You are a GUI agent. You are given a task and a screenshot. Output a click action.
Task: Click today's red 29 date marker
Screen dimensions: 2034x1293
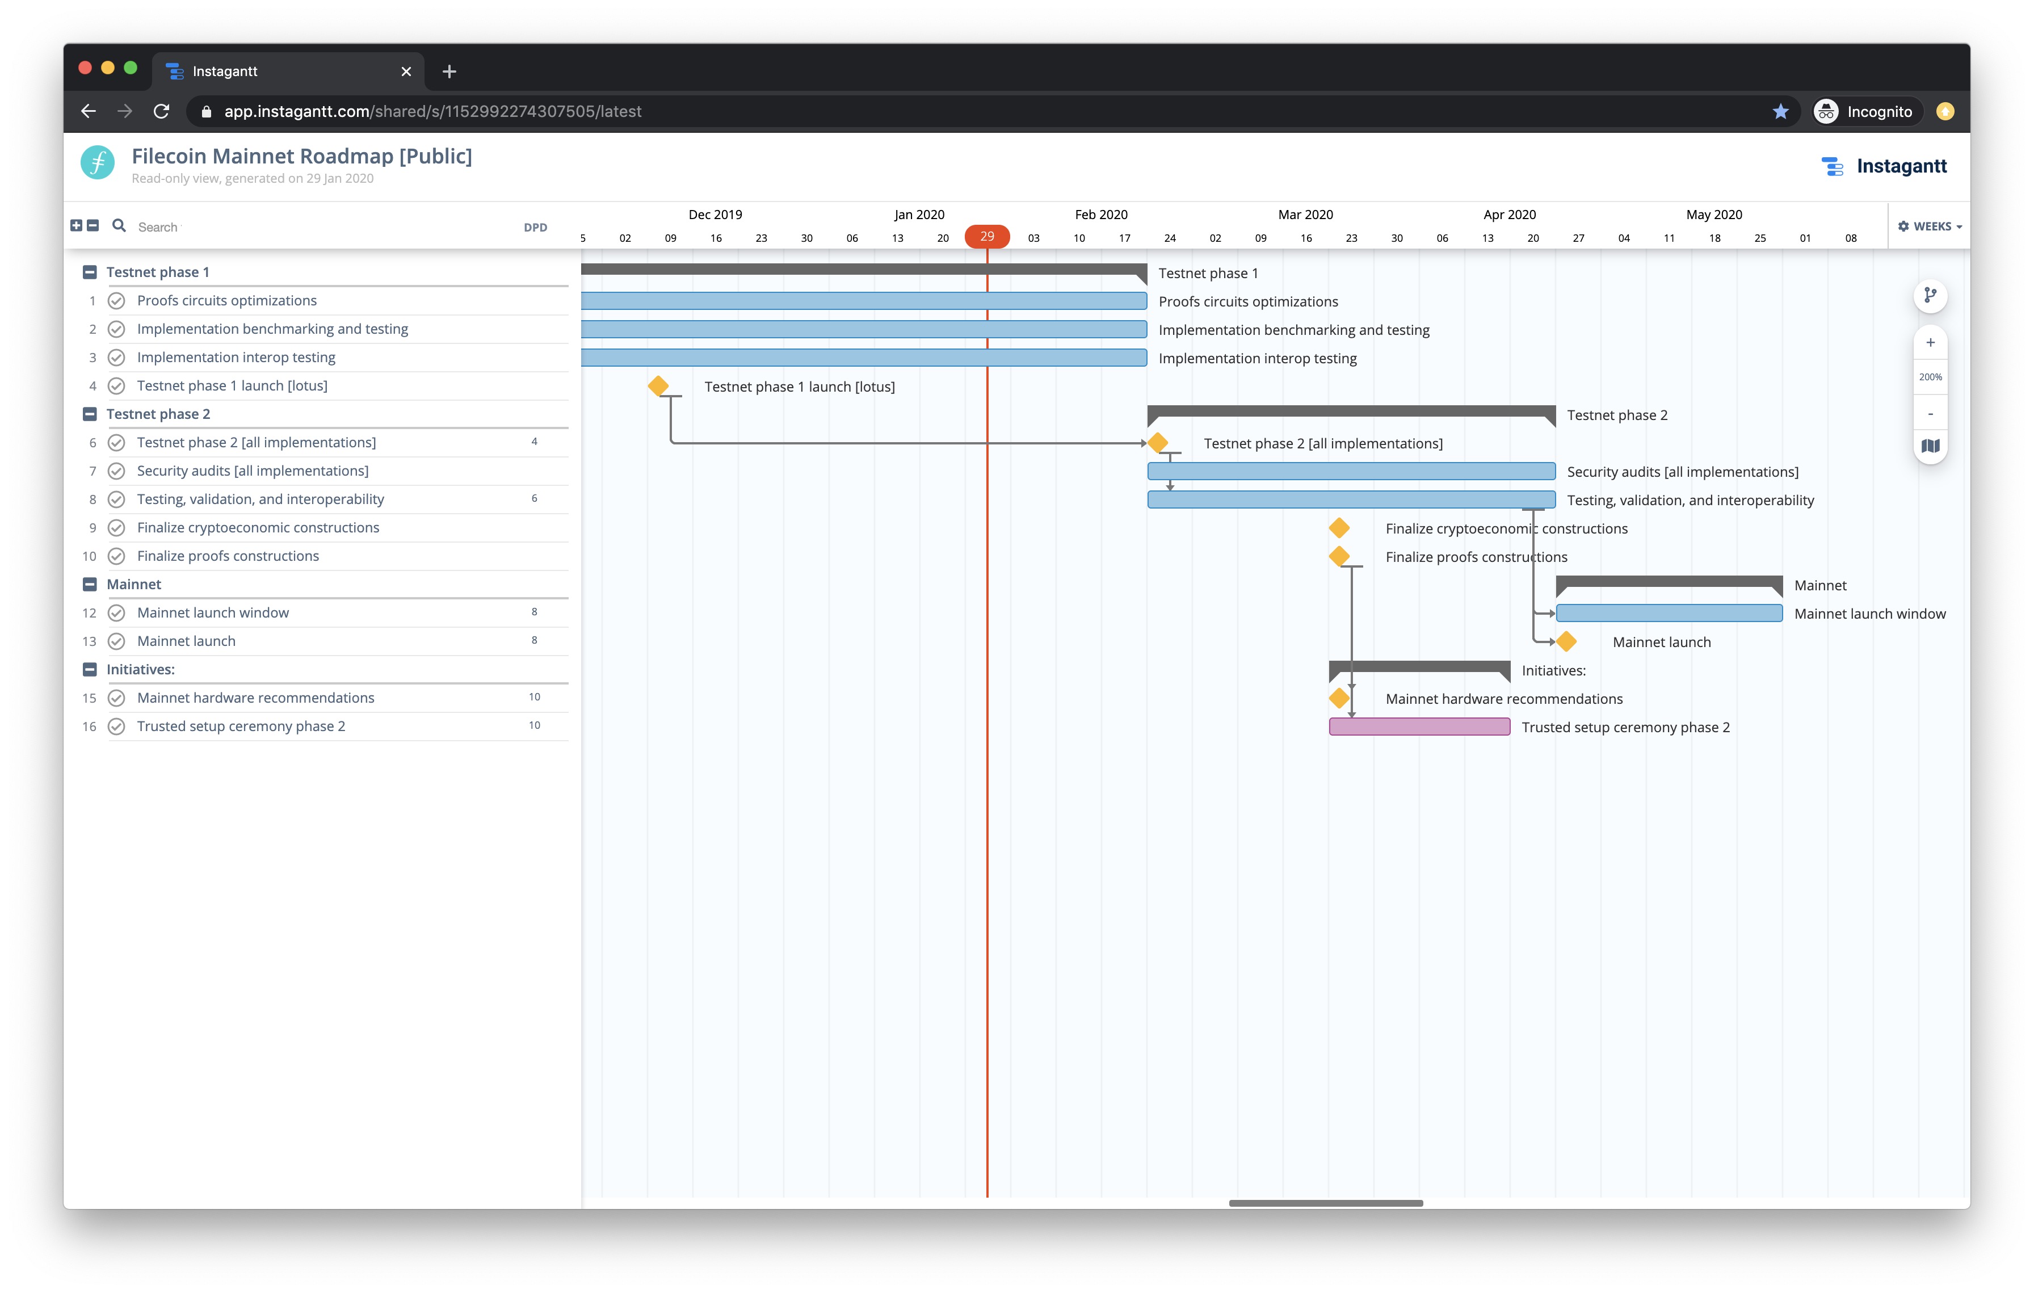(x=987, y=237)
